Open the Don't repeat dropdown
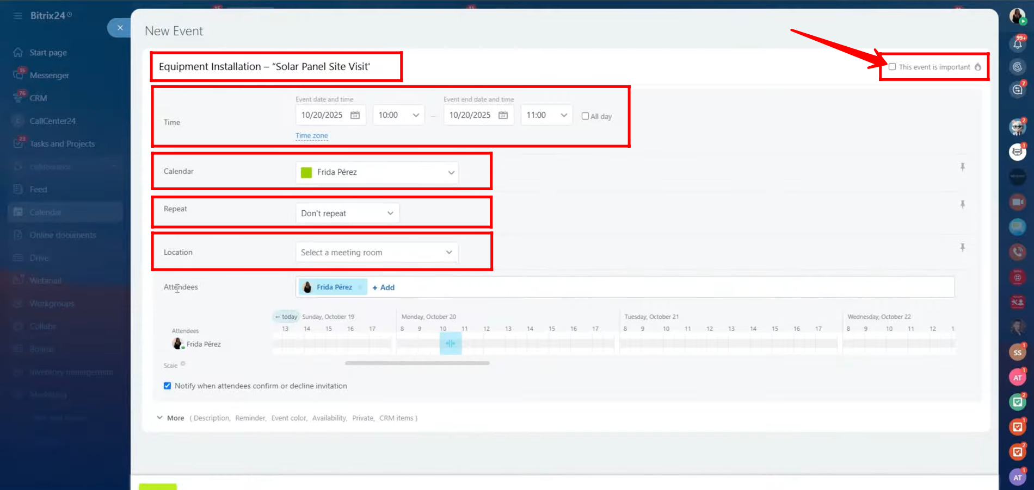 pos(347,213)
